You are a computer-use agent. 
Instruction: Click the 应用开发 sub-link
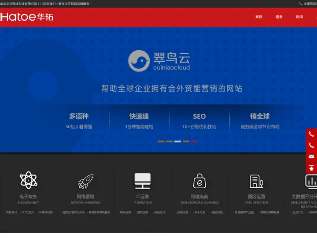[298, 212]
